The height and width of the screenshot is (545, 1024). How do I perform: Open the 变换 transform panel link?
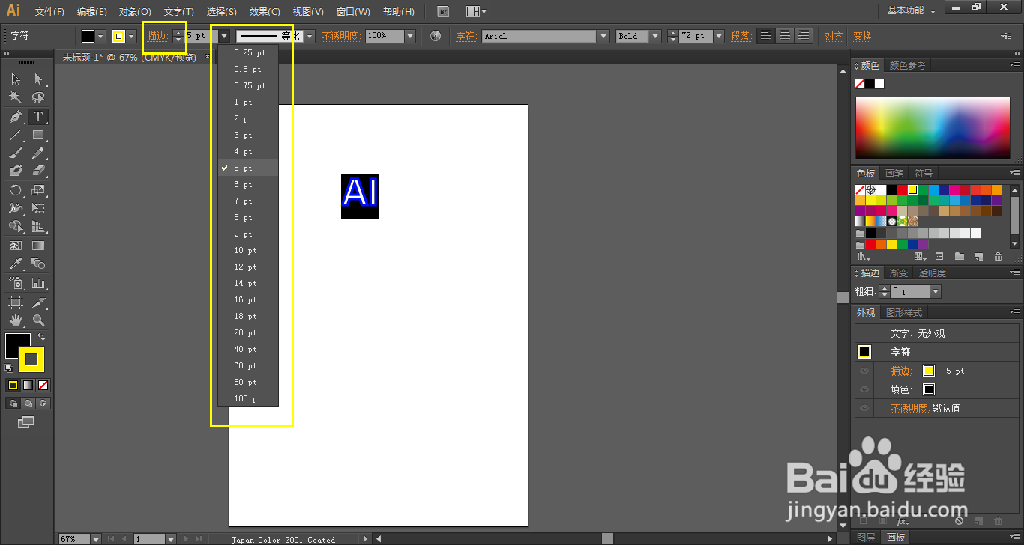pyautogui.click(x=862, y=36)
